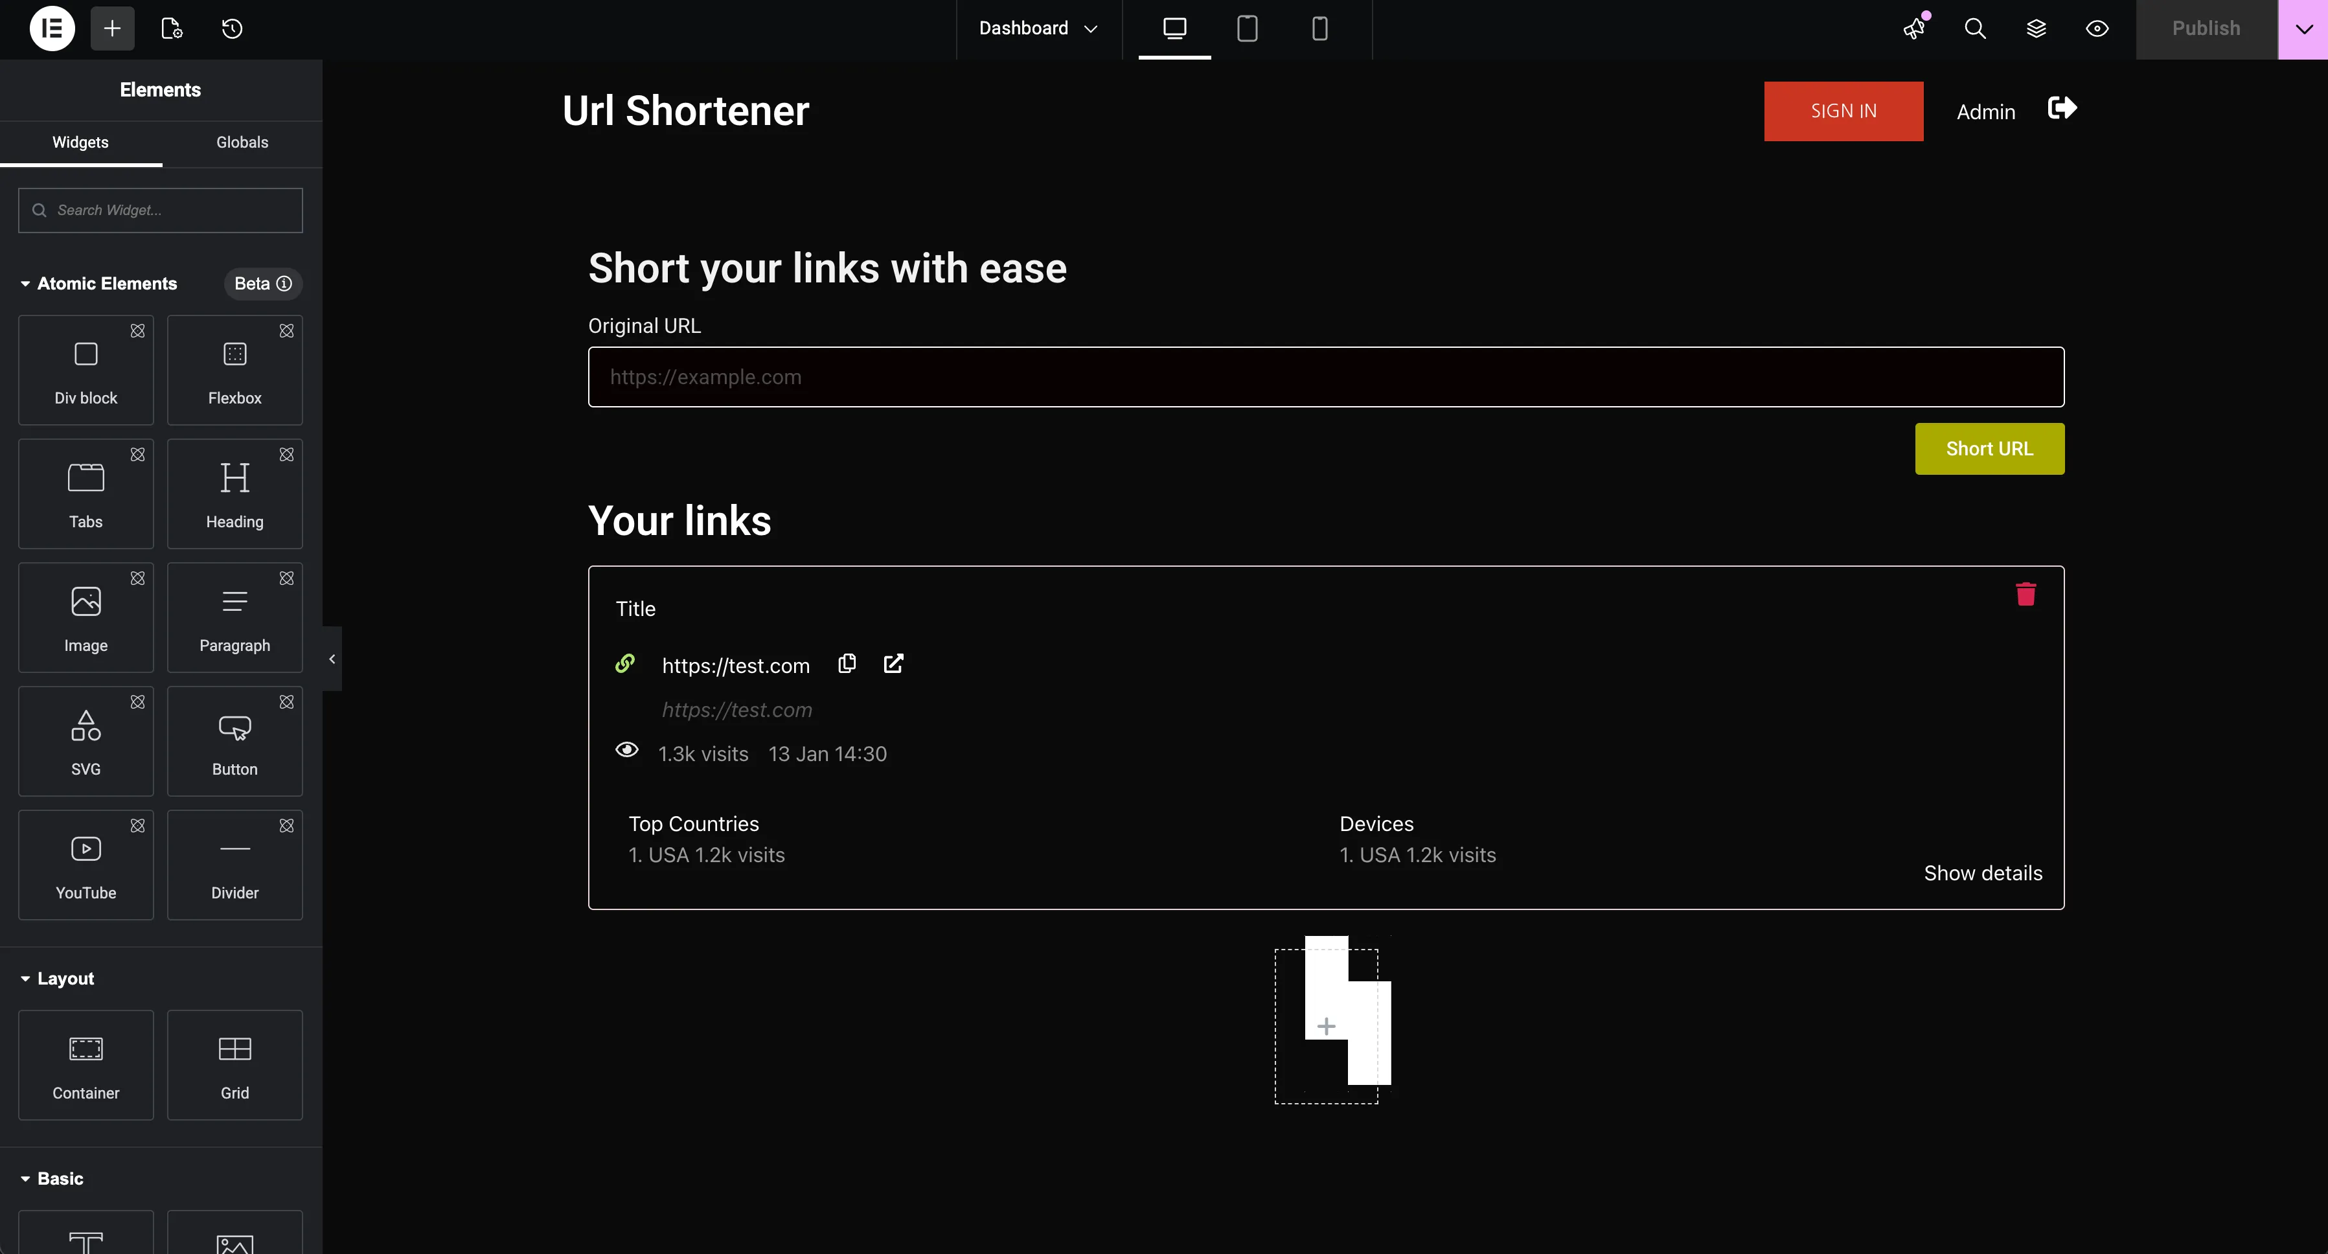This screenshot has height=1254, width=2328.
Task: Switch to the Globals tab
Action: [242, 142]
